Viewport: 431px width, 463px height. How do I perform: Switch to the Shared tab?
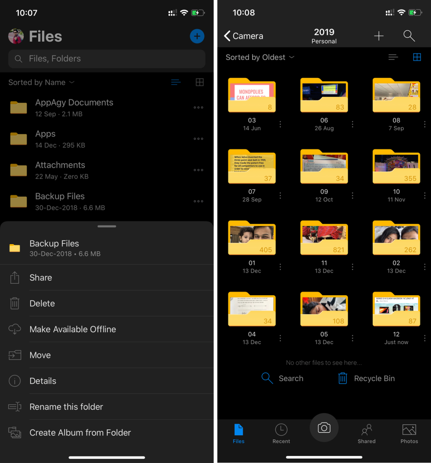[367, 434]
